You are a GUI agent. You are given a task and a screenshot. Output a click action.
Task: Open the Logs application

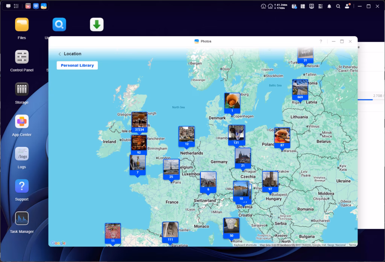pyautogui.click(x=22, y=154)
